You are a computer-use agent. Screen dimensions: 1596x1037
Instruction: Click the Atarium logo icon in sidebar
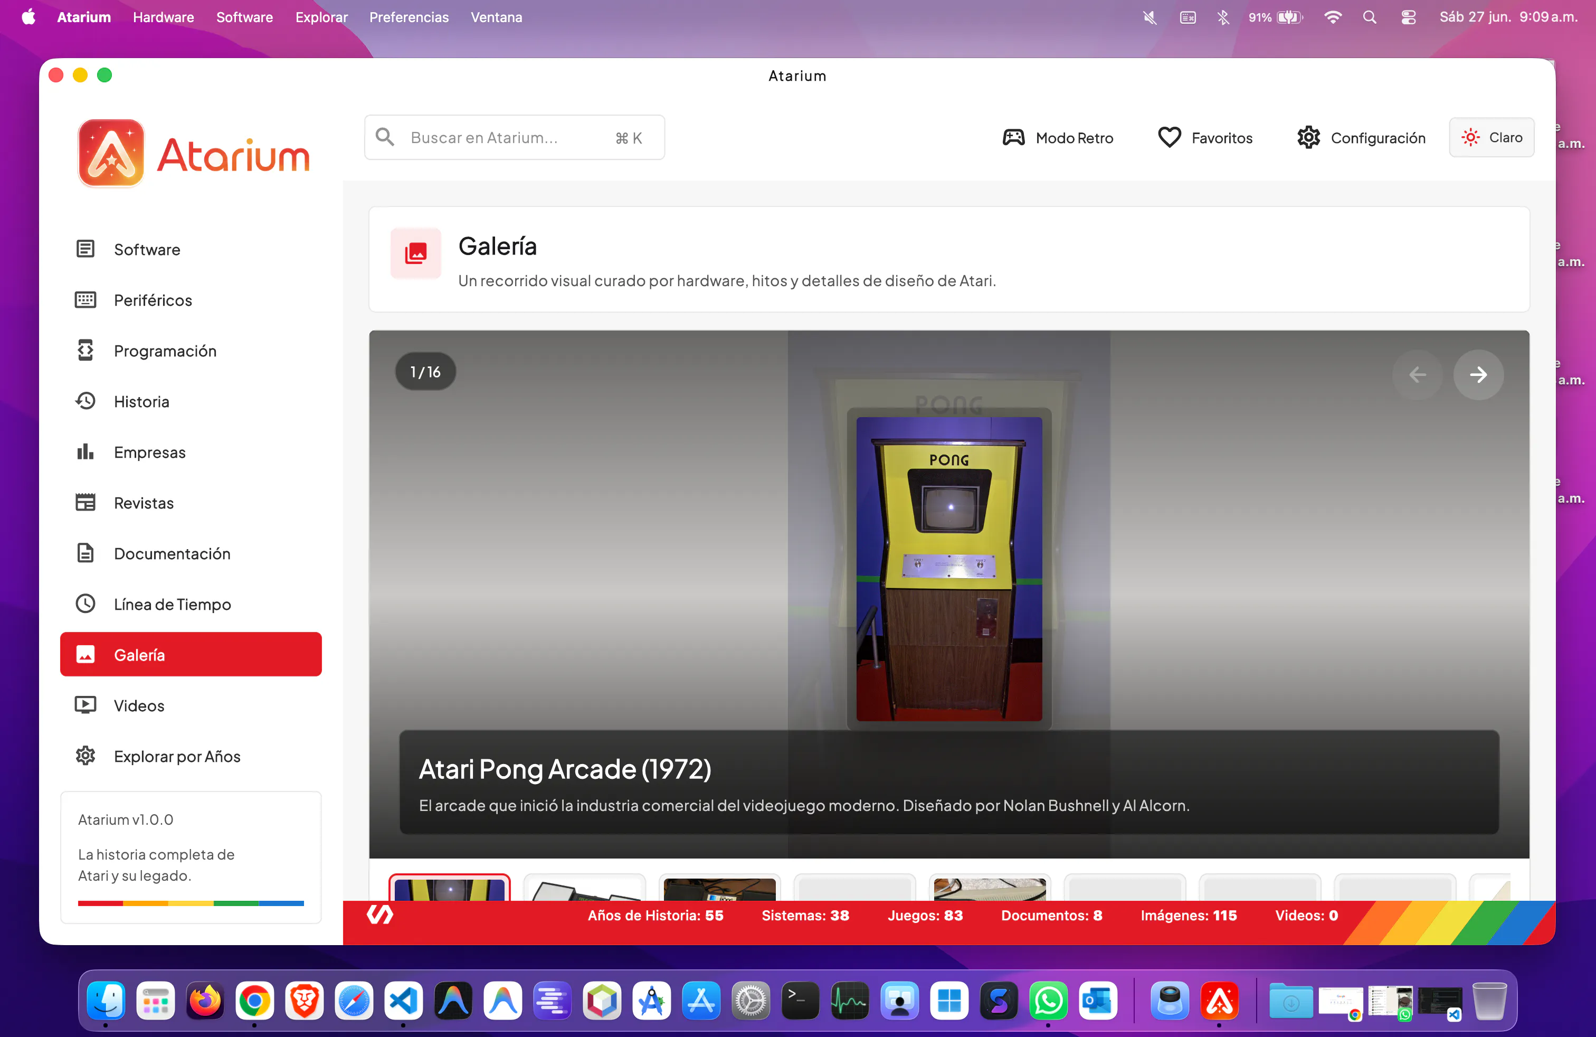tap(111, 154)
